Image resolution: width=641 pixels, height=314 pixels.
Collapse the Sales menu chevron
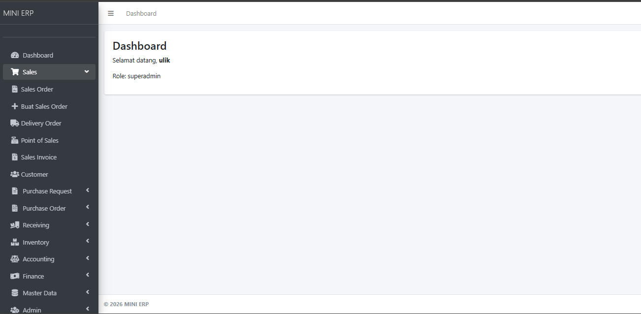pos(87,72)
